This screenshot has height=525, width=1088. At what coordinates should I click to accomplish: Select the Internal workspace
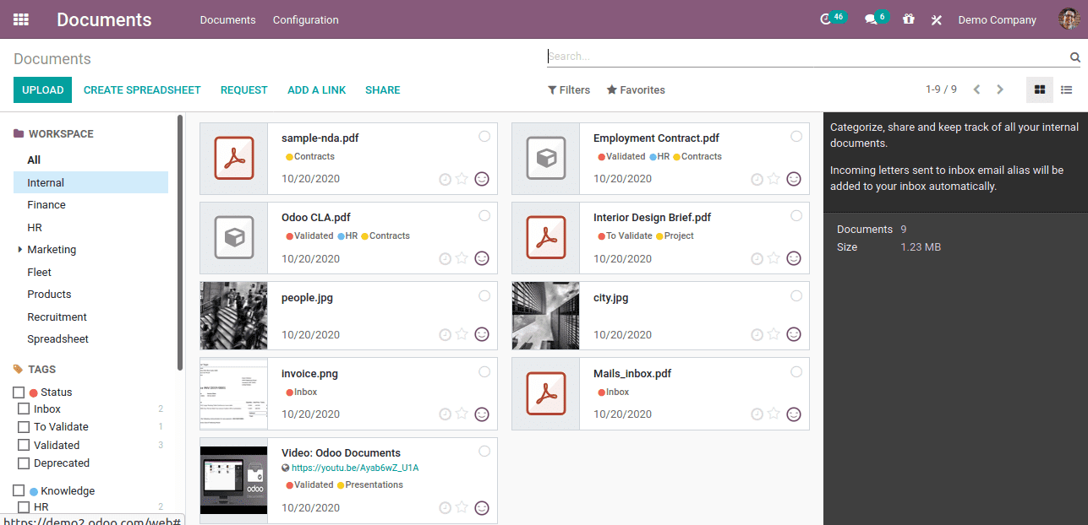click(x=90, y=182)
